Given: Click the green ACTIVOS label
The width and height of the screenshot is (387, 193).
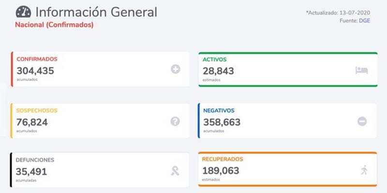Looking at the screenshot, I should click(215, 59).
